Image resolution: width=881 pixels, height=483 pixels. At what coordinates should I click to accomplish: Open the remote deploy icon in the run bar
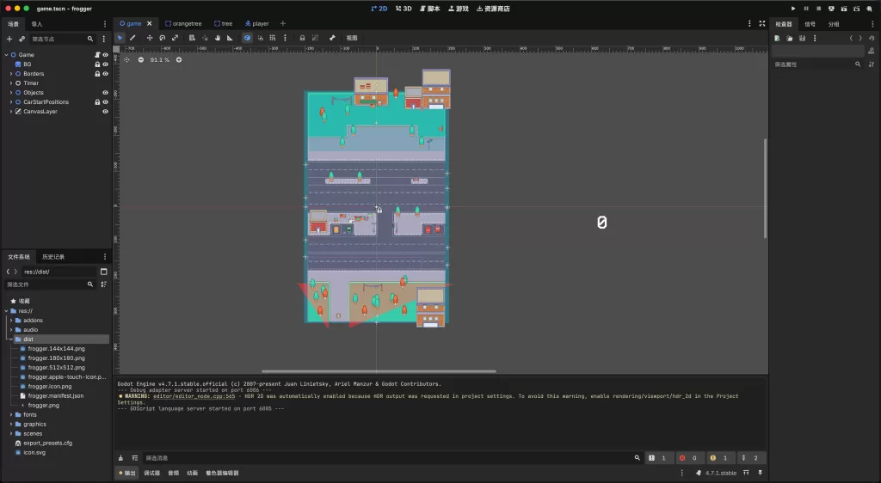click(831, 9)
